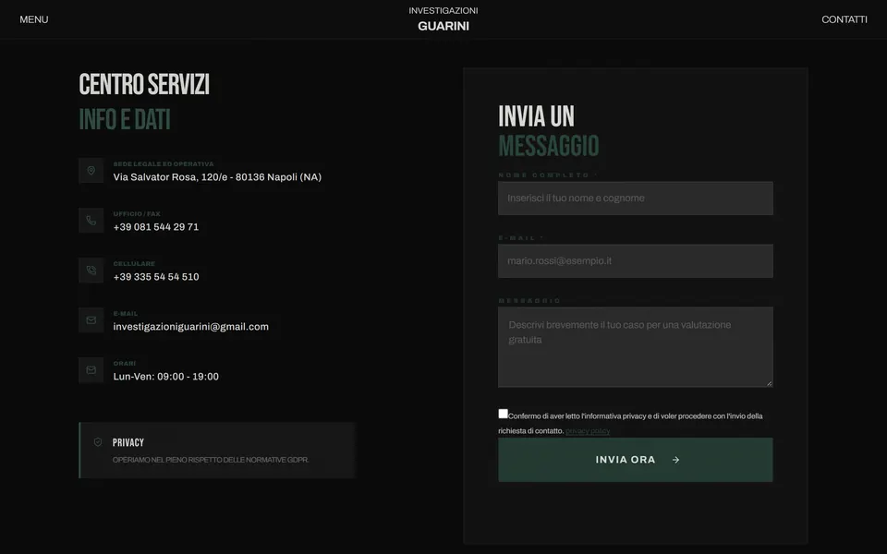This screenshot has height=554, width=887.
Task: Click the envelope icon beside E-MAIL
Action: pyautogui.click(x=91, y=320)
